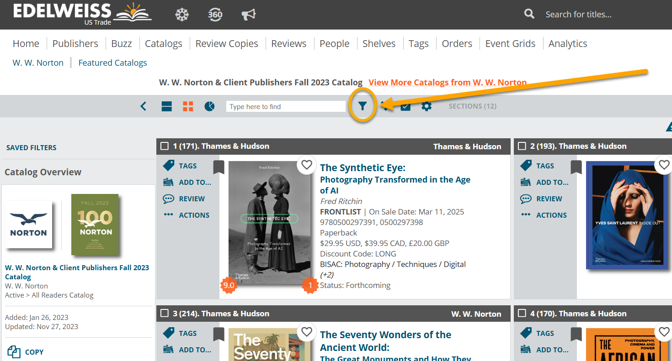This screenshot has height=361, width=672.
Task: Switch to grid view layout
Action: tap(188, 106)
